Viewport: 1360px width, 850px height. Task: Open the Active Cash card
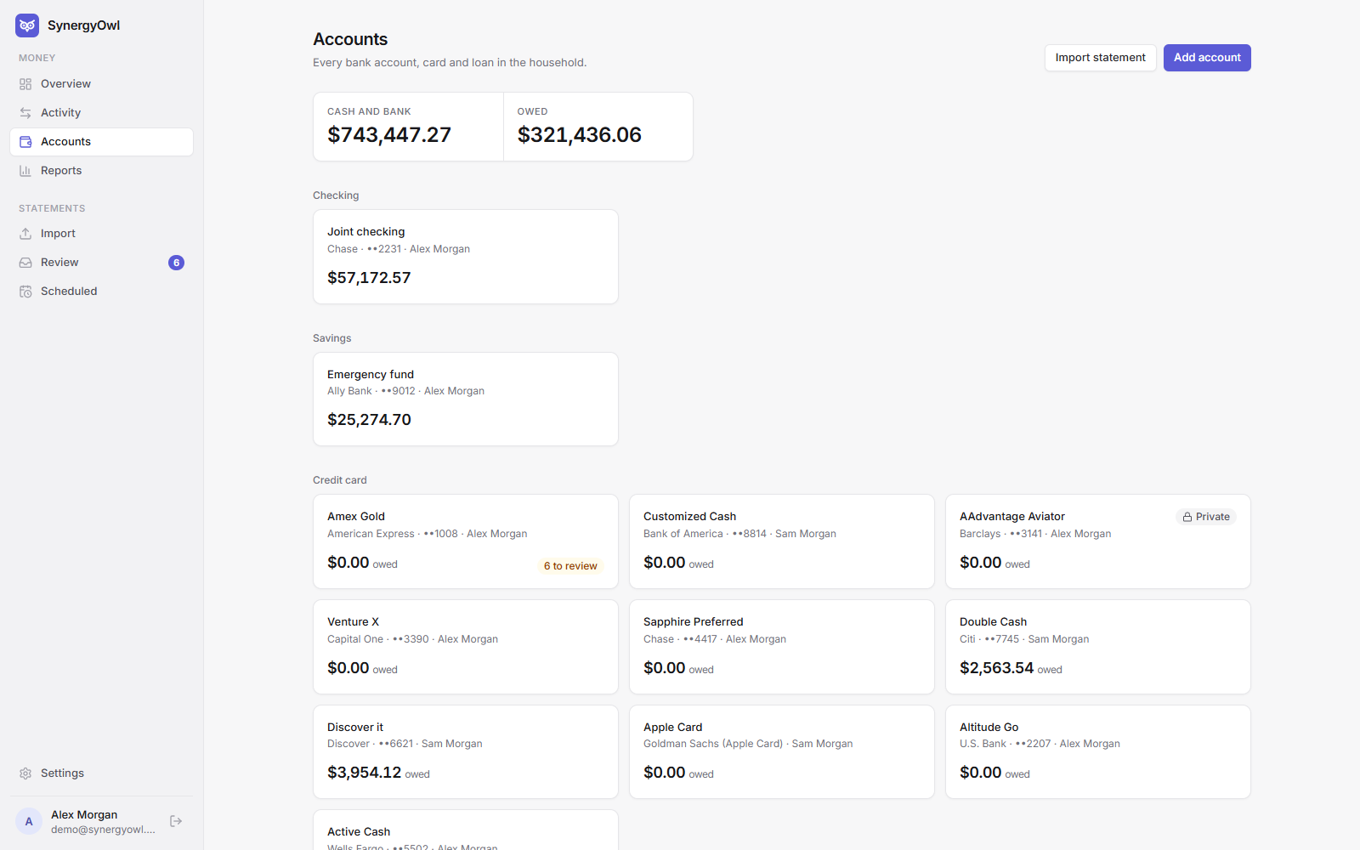466,830
